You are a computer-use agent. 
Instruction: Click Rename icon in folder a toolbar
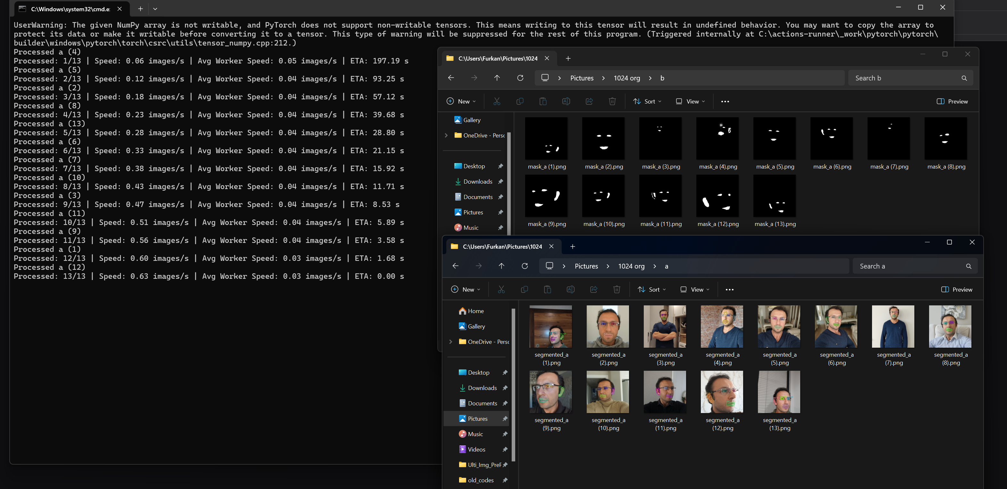pos(570,289)
